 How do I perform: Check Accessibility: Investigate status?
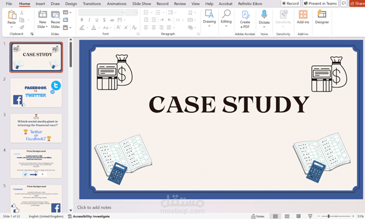tap(89, 216)
